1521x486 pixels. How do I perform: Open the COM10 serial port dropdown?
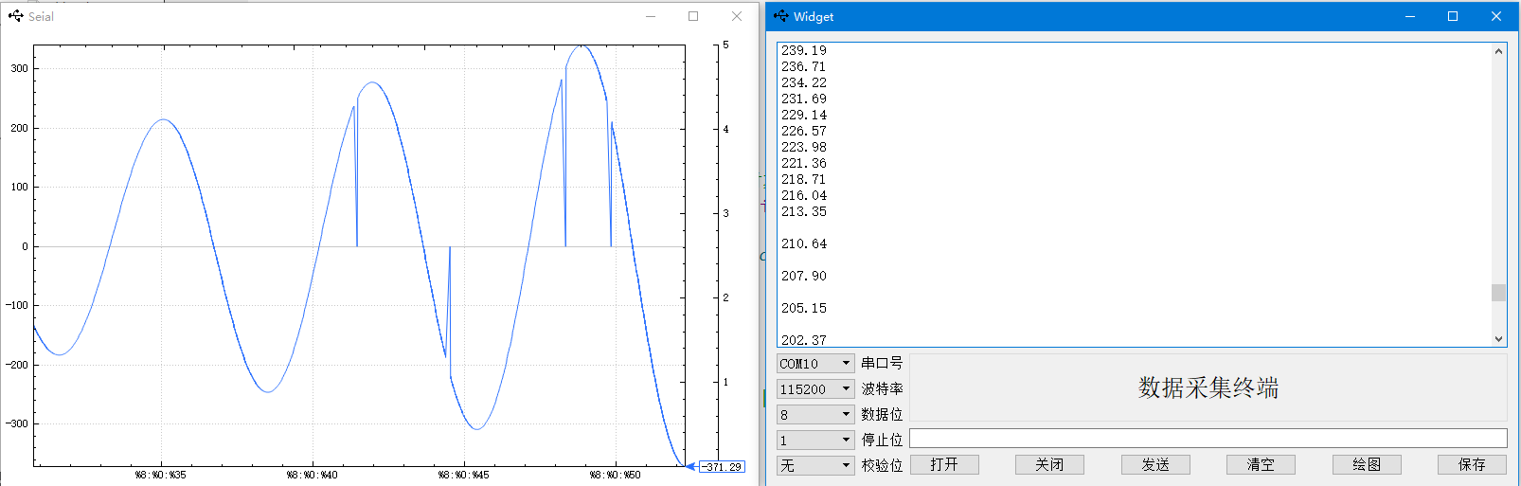pos(815,364)
